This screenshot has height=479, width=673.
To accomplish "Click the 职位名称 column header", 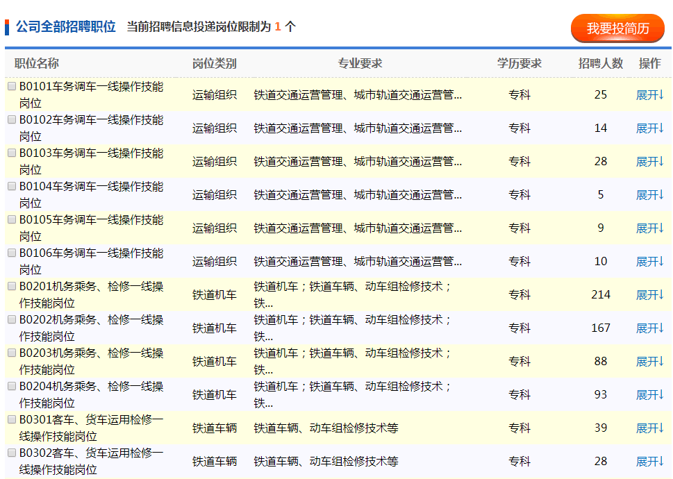I will point(37,64).
